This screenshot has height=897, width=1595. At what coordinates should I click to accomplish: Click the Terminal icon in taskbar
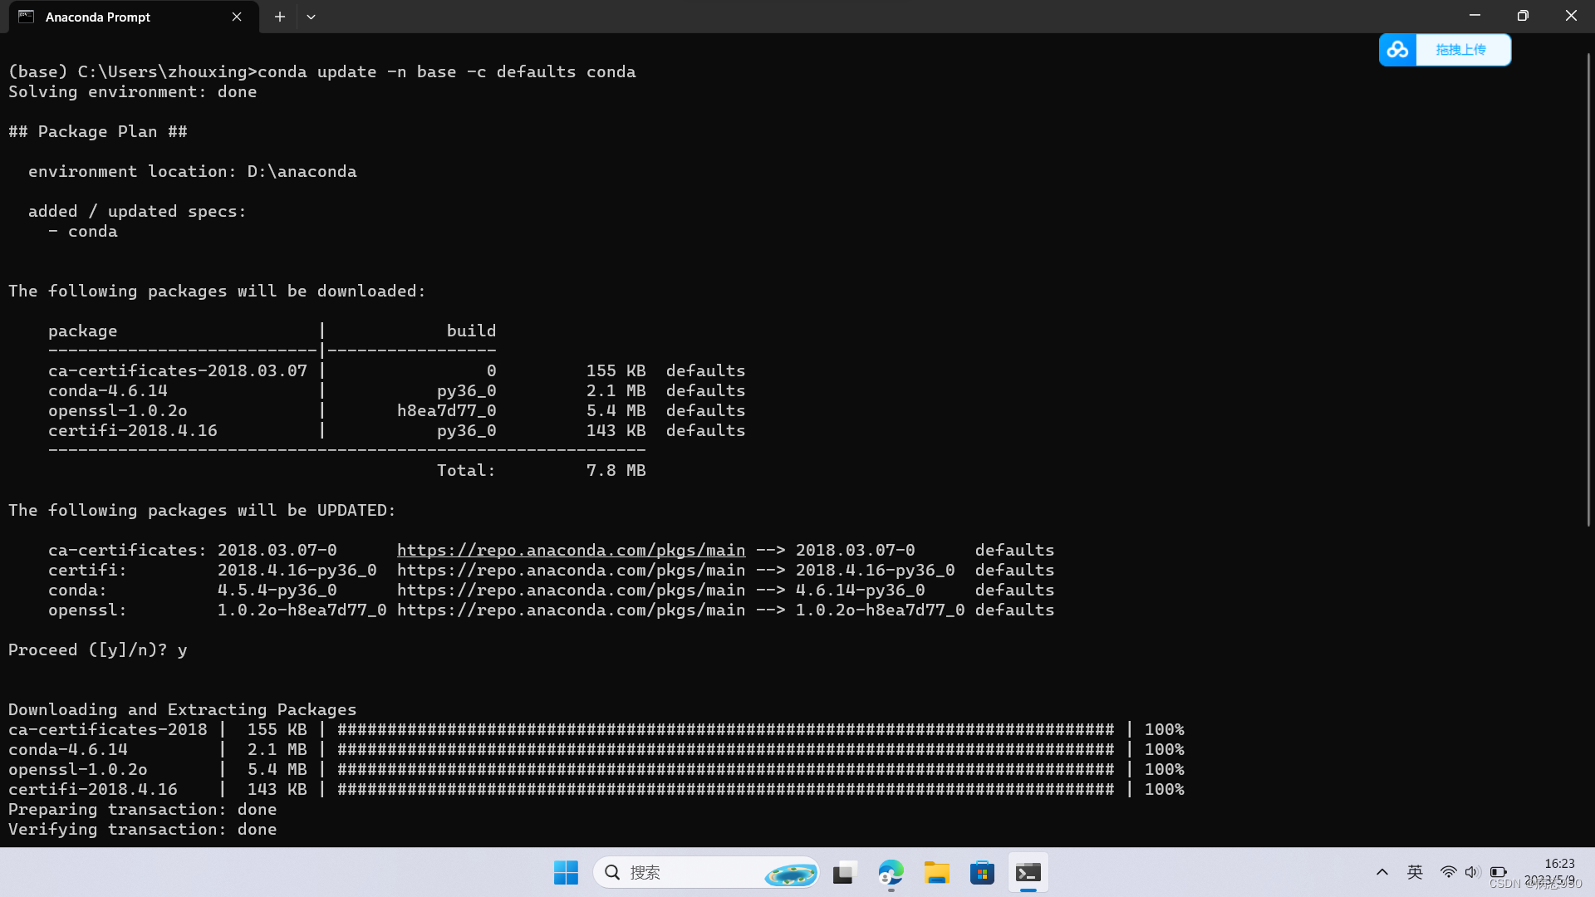coord(1028,872)
